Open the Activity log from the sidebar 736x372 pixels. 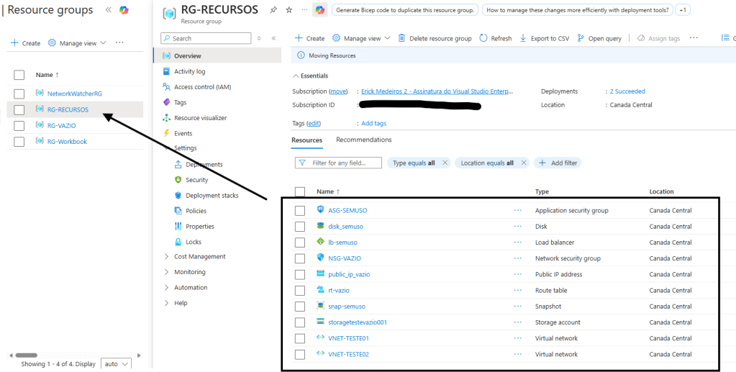pos(189,71)
